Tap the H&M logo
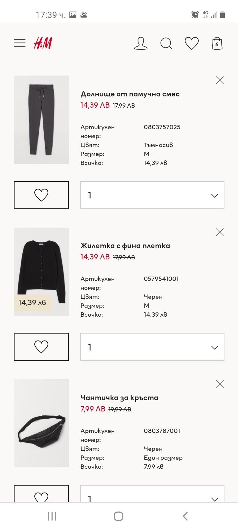The image size is (238, 530). (43, 43)
